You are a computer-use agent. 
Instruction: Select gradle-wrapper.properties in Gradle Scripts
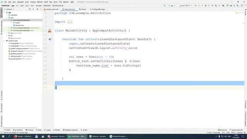[24, 49]
